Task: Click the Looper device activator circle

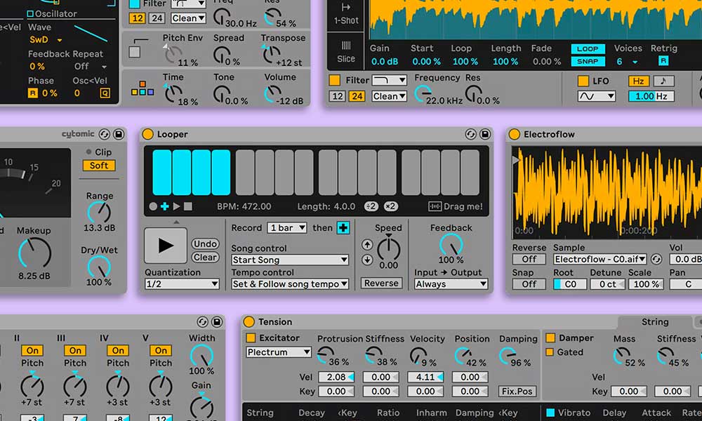Action: click(147, 134)
